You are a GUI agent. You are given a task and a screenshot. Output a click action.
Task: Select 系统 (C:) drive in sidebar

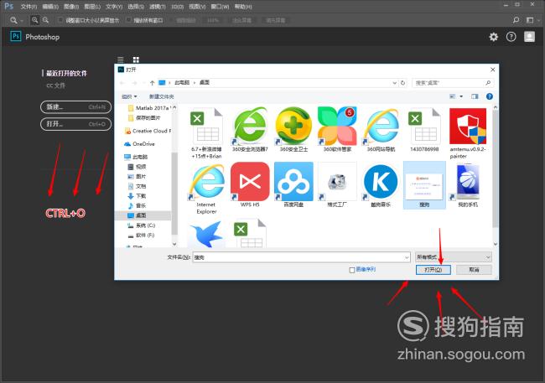(x=142, y=225)
